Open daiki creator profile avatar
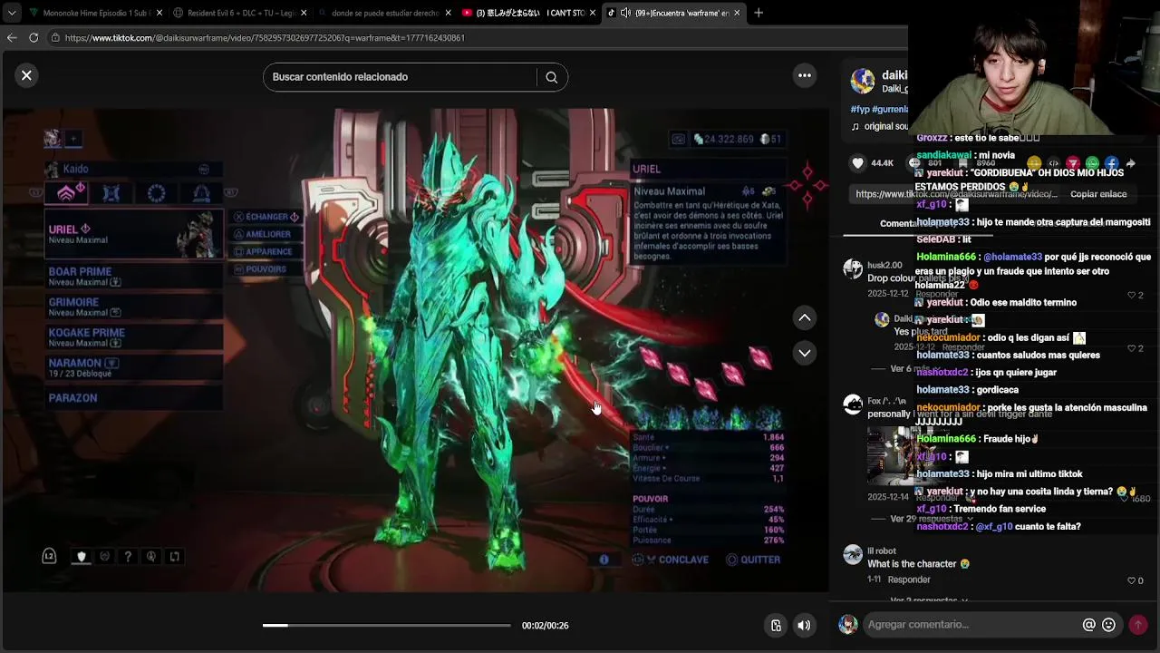 tap(862, 81)
